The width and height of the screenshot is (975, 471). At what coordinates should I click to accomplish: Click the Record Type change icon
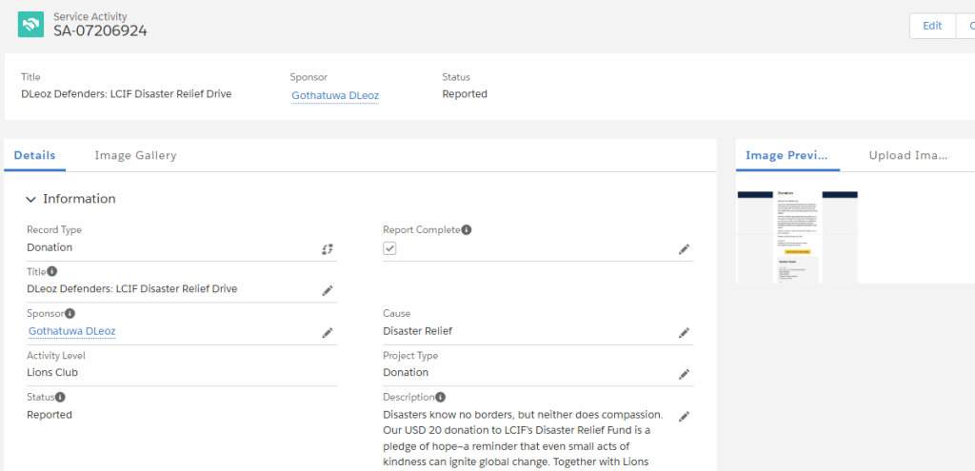click(328, 249)
